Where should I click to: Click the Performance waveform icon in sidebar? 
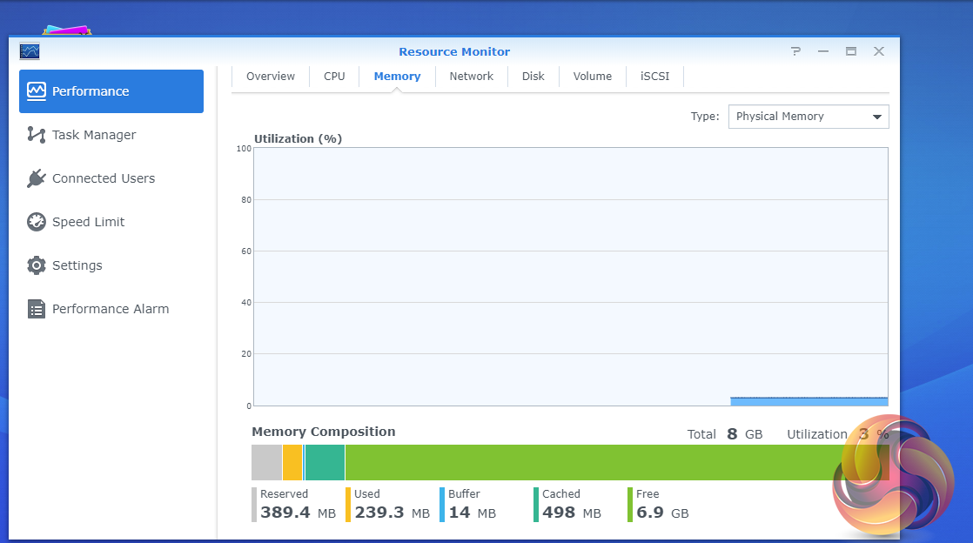coord(37,90)
